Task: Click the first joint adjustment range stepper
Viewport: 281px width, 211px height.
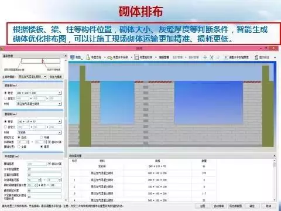Action: pyautogui.click(x=35, y=180)
